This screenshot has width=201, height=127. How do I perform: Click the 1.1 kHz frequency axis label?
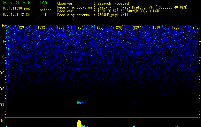coord(2,41)
